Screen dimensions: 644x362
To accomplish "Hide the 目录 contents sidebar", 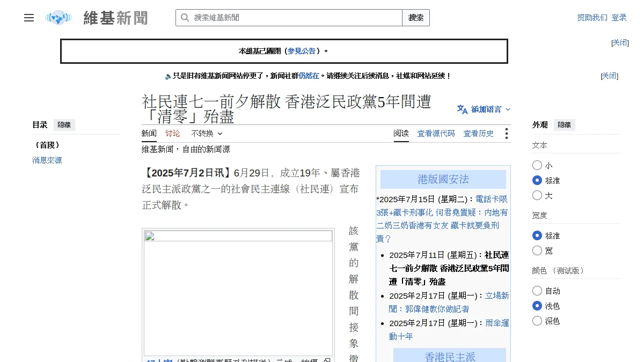I will 64,125.
